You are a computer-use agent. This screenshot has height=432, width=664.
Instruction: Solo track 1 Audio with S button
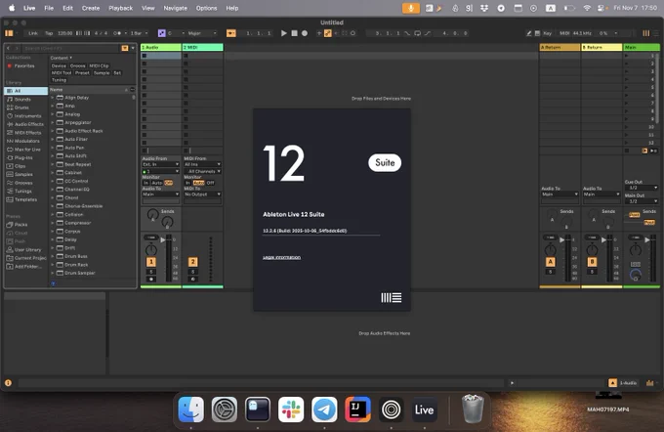pyautogui.click(x=151, y=272)
